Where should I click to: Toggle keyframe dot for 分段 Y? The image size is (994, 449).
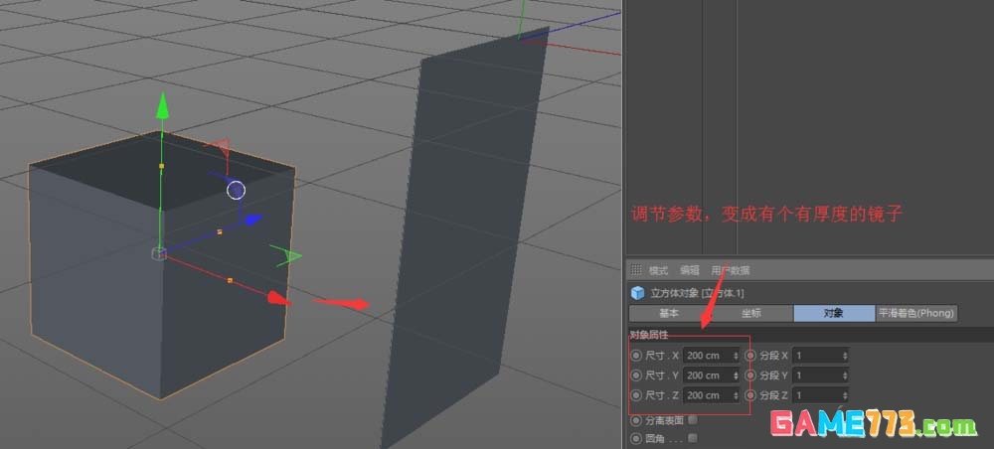(751, 374)
